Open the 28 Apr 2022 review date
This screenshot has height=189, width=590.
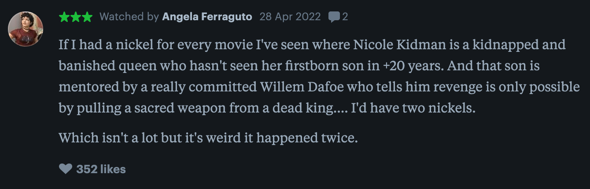tap(290, 17)
